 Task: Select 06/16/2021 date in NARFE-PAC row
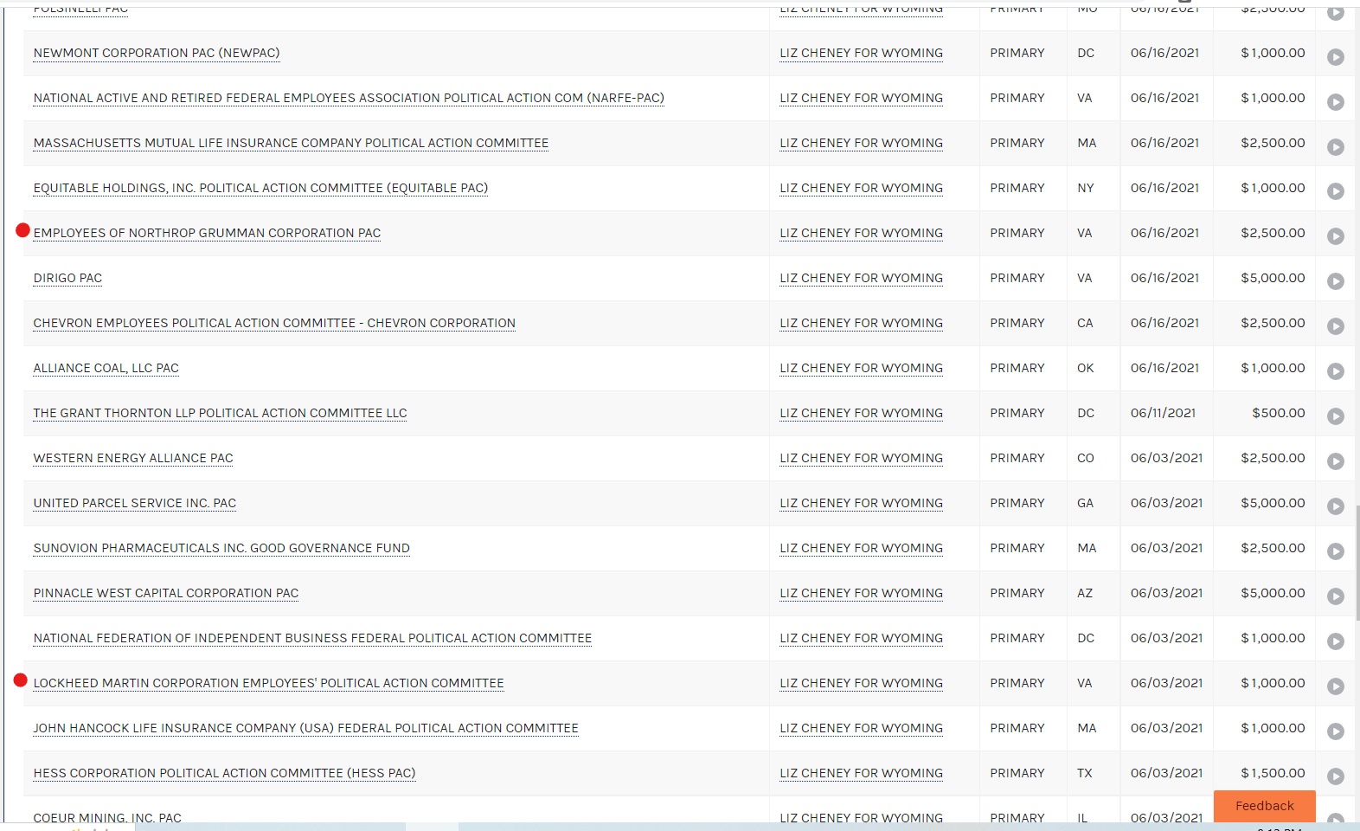coord(1164,98)
